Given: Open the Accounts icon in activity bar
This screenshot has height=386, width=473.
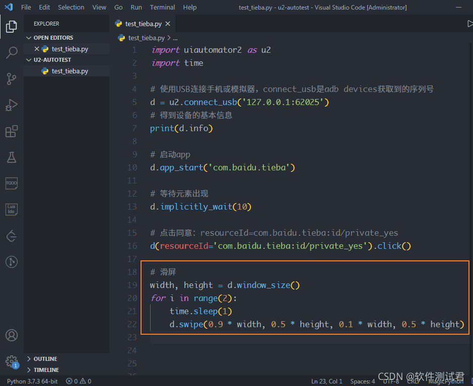Looking at the screenshot, I should pyautogui.click(x=11, y=335).
